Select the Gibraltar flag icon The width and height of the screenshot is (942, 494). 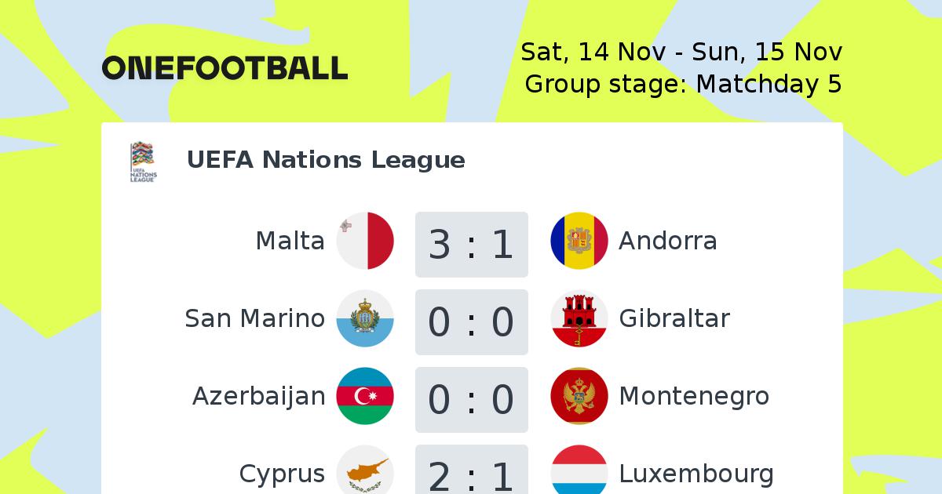pos(579,318)
